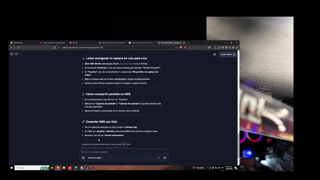The height and width of the screenshot is (180, 320).
Task: Switch to the TikFinity tab
Action: pyautogui.click(x=82, y=43)
